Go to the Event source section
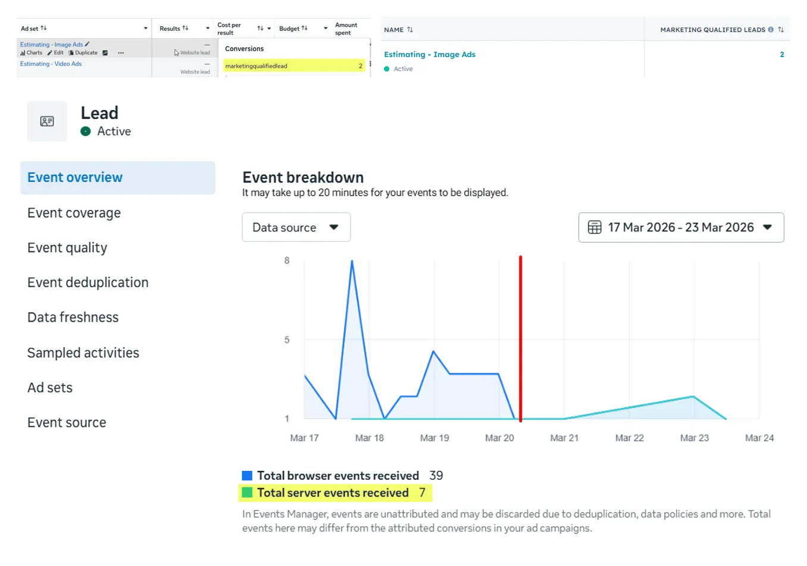 pyautogui.click(x=67, y=422)
